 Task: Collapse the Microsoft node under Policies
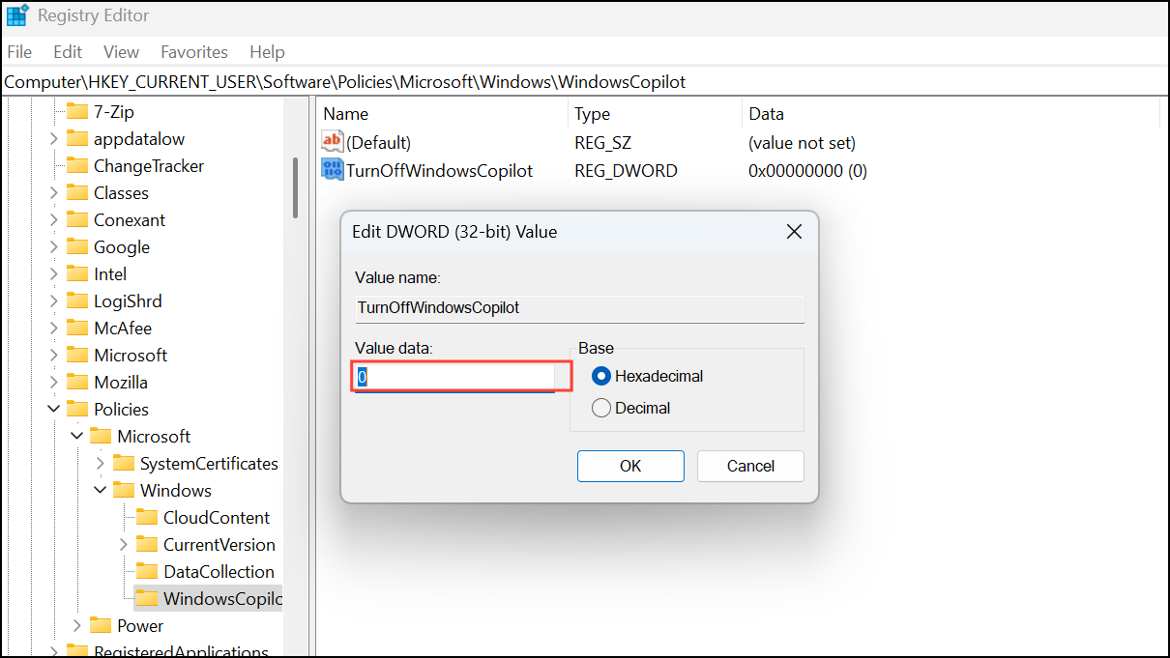77,436
